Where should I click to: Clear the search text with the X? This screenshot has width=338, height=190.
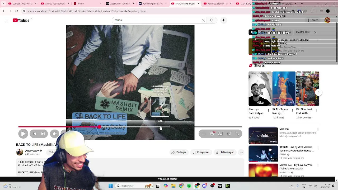click(x=203, y=20)
